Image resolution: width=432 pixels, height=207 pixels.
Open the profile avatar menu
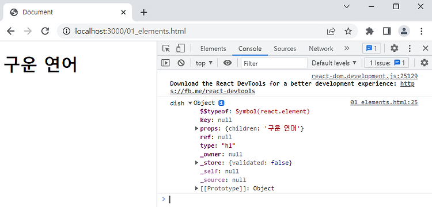point(404,31)
